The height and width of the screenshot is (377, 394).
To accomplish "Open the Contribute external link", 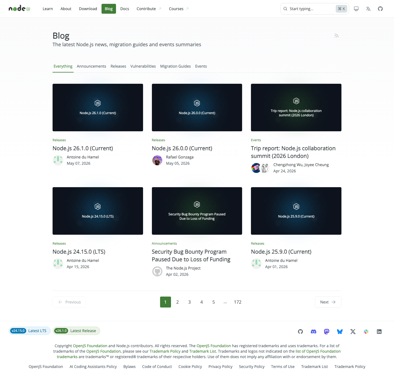I will tap(149, 9).
